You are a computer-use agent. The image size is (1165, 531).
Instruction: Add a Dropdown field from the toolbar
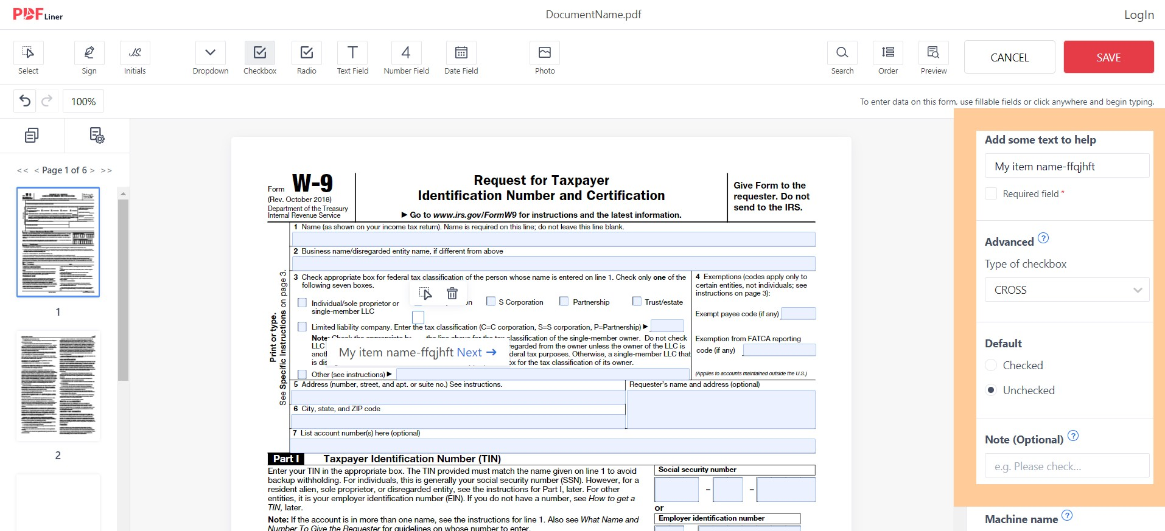tap(211, 58)
